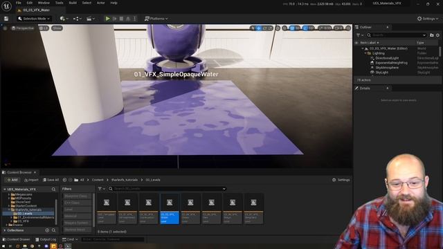This screenshot has height=249, width=443.
Task: Expand the Megascans folder in tree
Action: click(x=9, y=194)
